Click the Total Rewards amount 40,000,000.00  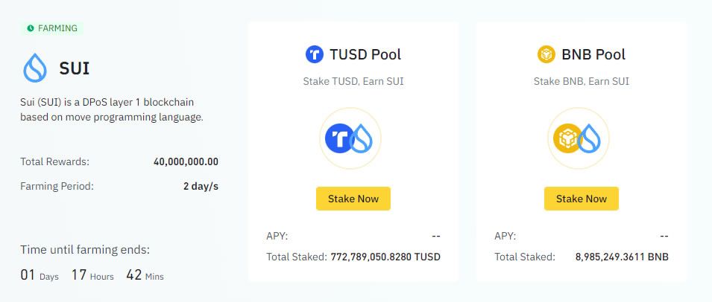(x=186, y=161)
